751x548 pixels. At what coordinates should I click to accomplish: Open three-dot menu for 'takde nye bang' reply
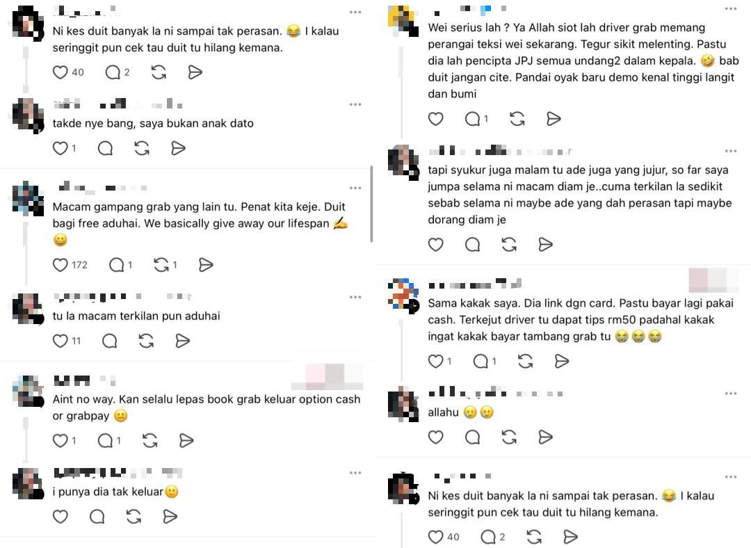(355, 104)
